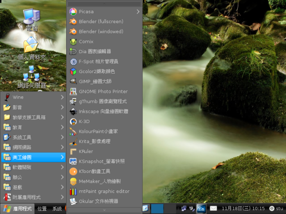
Task: Open the 系統 System menu
Action: coord(57,209)
